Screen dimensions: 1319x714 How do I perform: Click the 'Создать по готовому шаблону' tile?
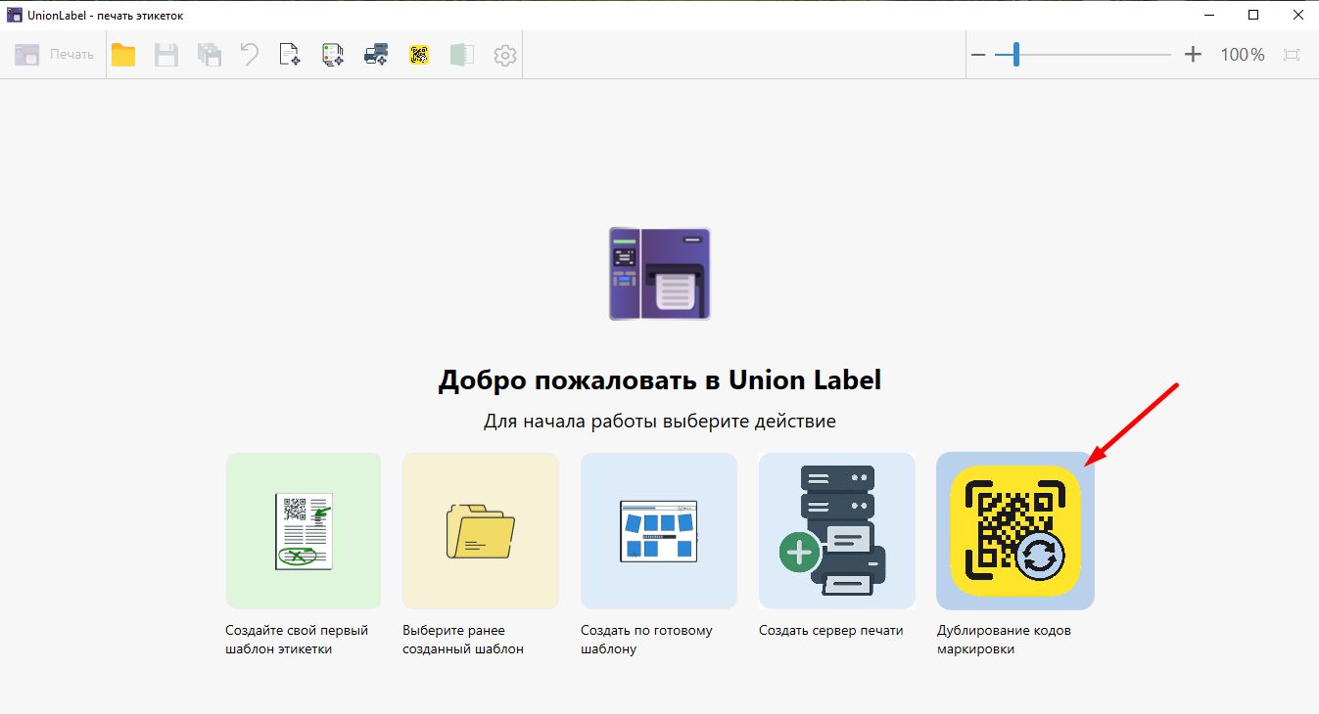tap(659, 531)
